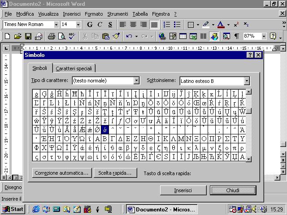
Task: Click the dialog help question button
Action: click(x=250, y=55)
